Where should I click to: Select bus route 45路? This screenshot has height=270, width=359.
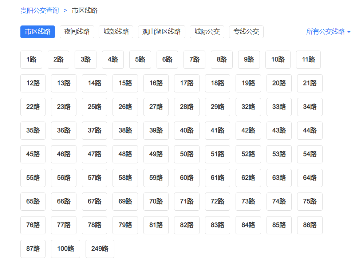[33, 154]
